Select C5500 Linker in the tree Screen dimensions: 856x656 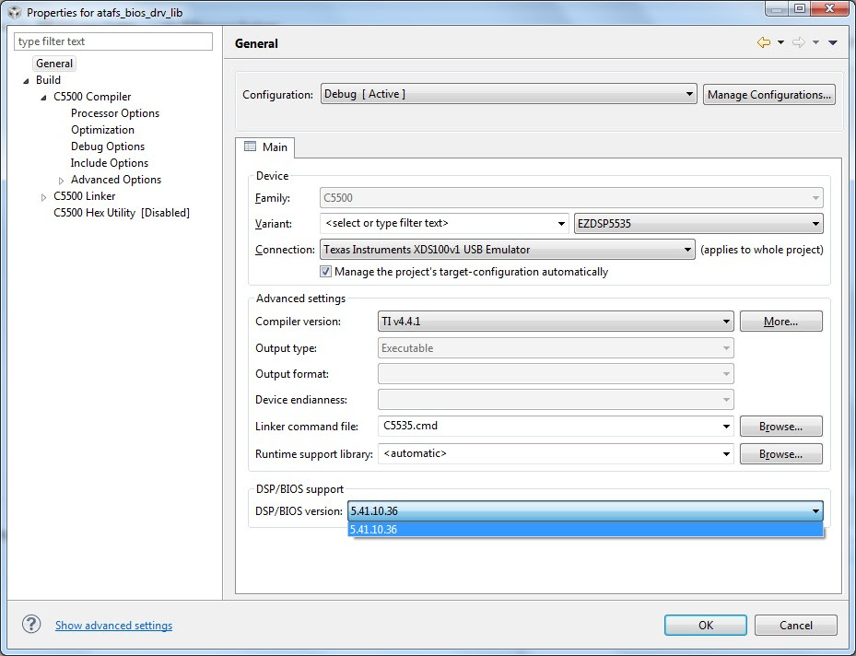coord(84,196)
